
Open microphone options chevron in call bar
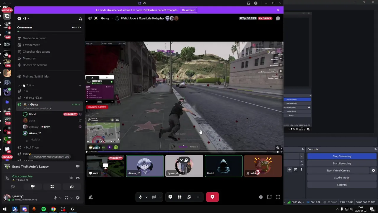tap(146, 197)
